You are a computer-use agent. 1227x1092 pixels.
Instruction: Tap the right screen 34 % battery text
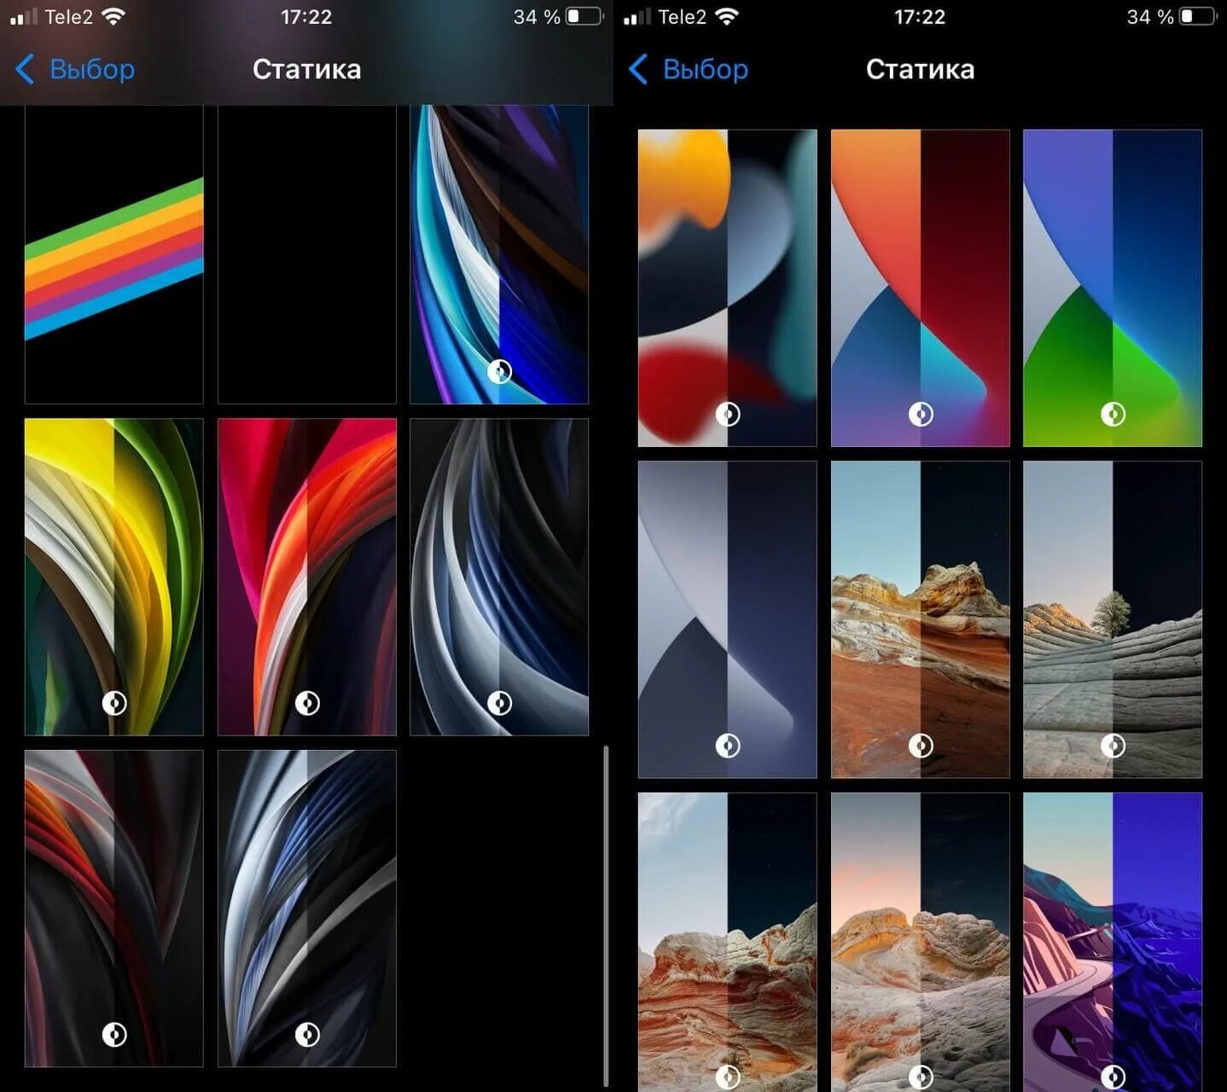tap(1150, 16)
